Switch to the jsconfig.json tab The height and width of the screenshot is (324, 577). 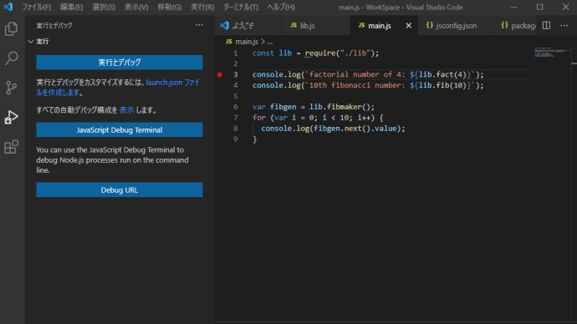(455, 26)
